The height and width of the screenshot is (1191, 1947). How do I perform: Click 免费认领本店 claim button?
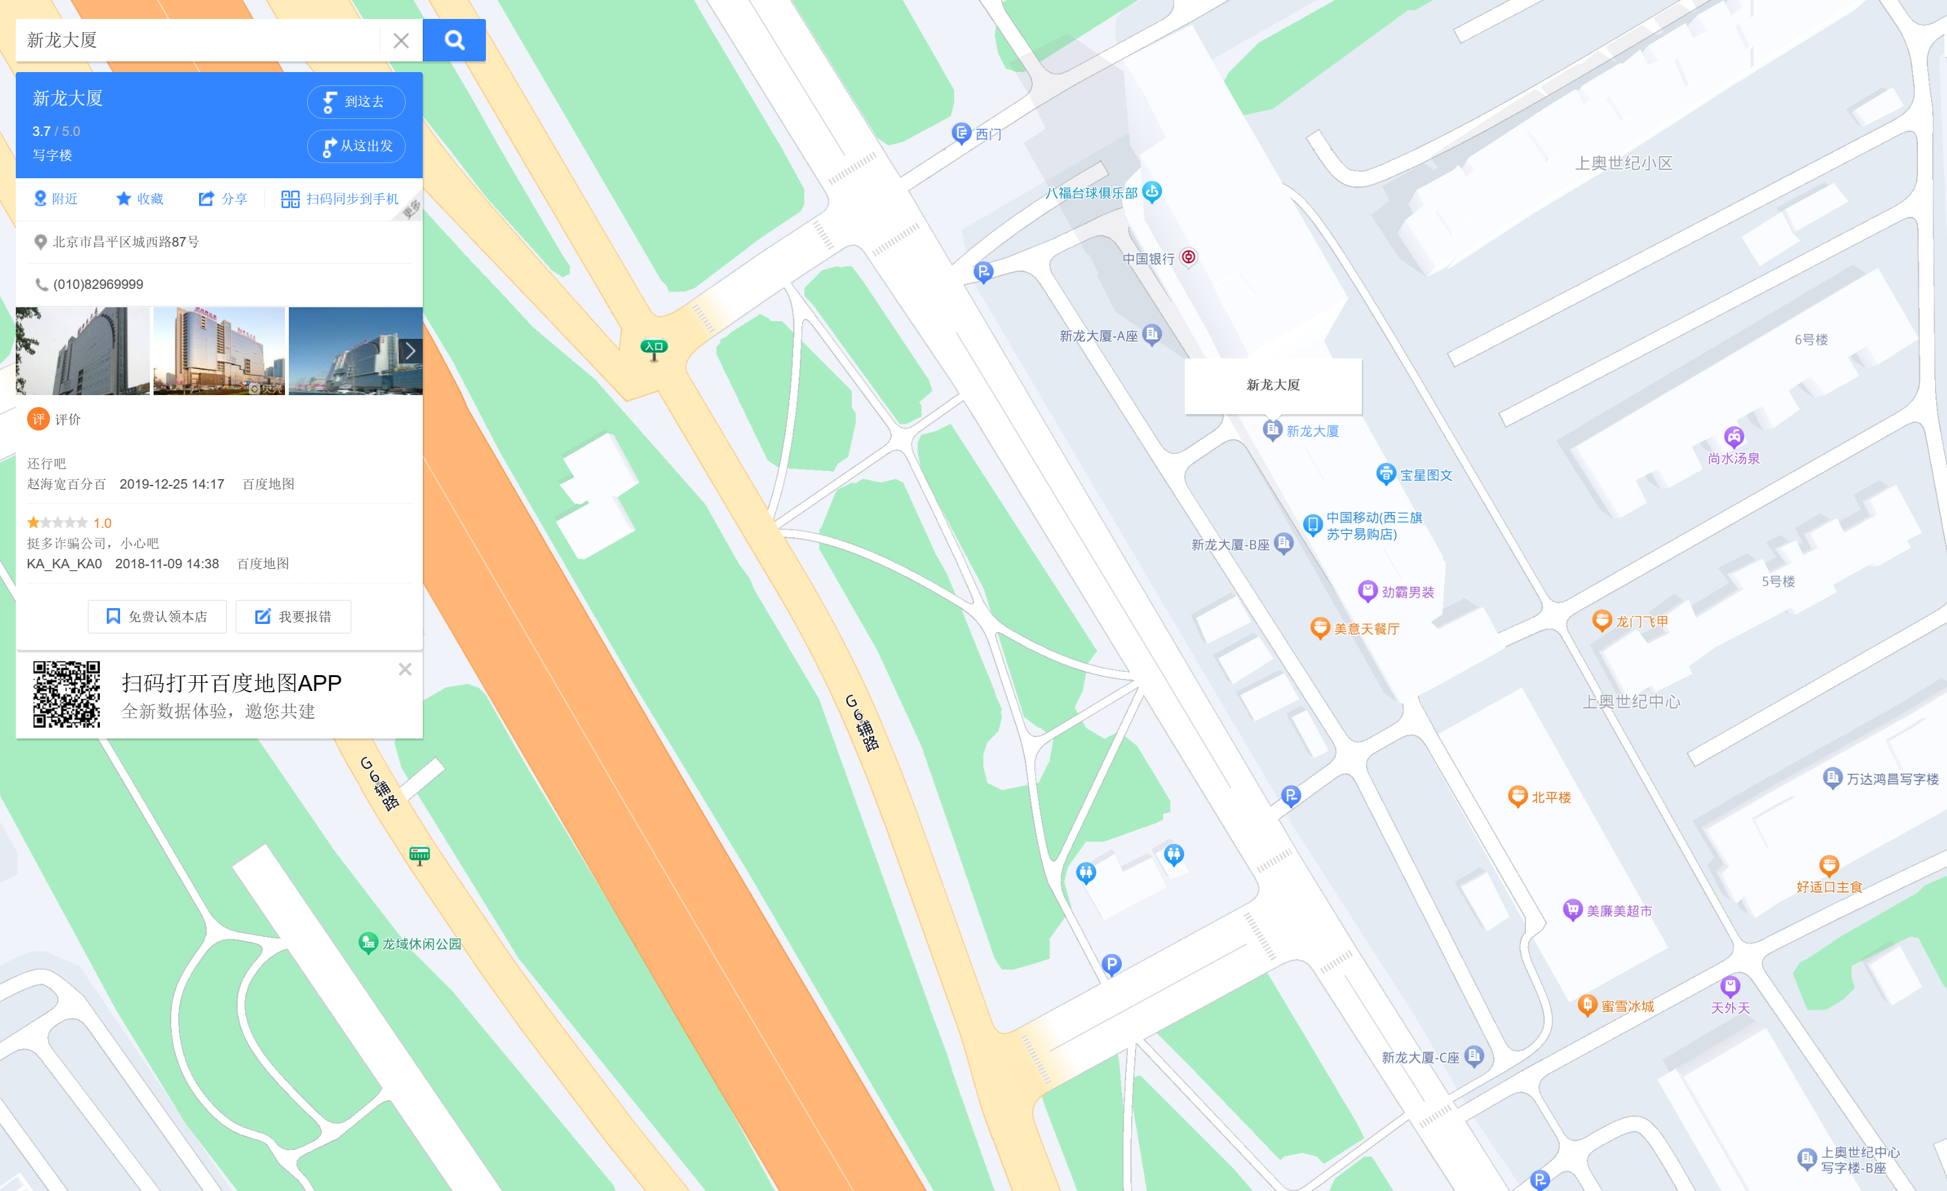click(x=157, y=616)
